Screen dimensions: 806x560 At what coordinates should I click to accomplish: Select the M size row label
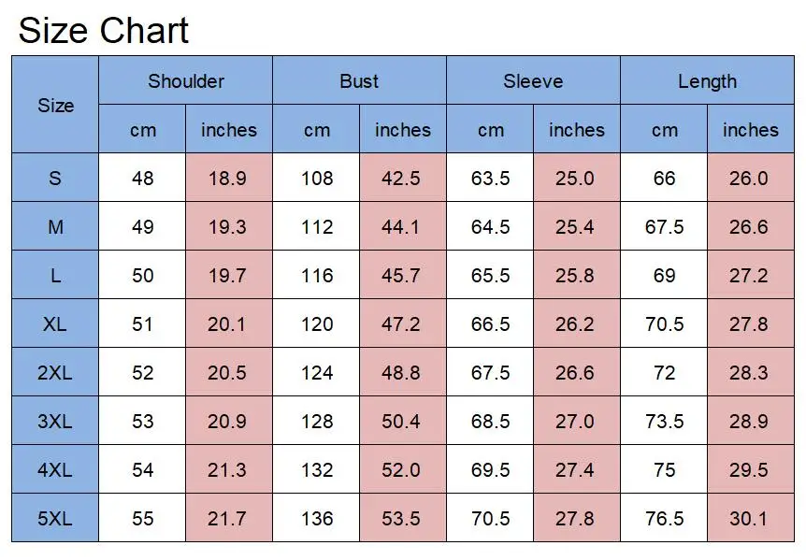pos(55,226)
